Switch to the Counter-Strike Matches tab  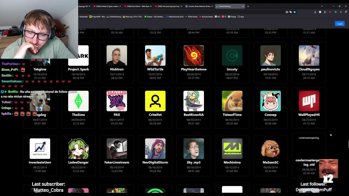[199, 6]
